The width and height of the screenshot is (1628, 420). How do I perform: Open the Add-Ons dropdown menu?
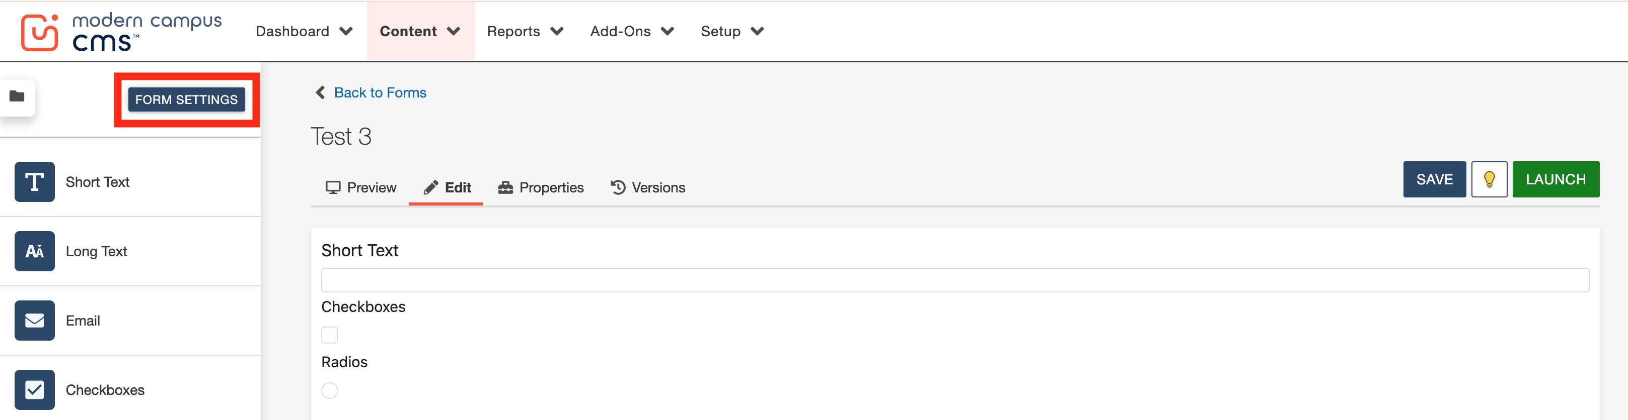click(x=631, y=32)
